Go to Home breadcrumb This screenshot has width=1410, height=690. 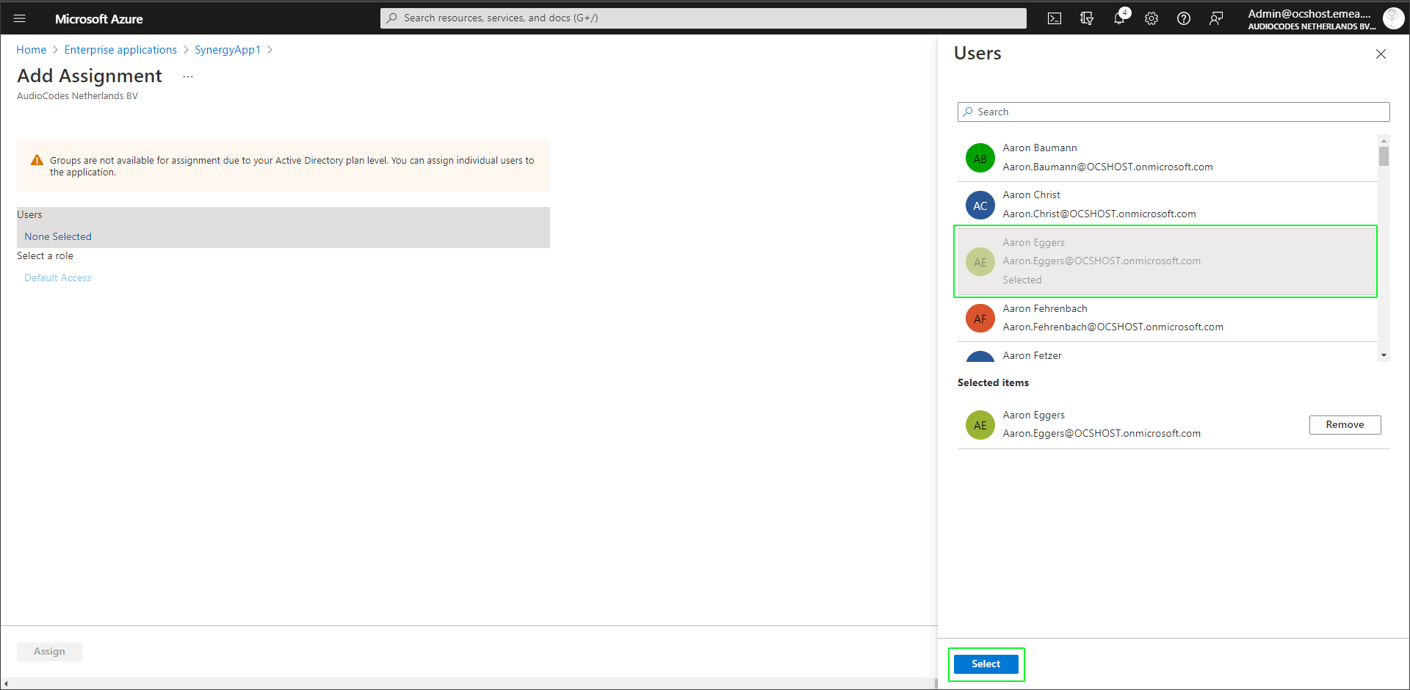[x=32, y=50]
